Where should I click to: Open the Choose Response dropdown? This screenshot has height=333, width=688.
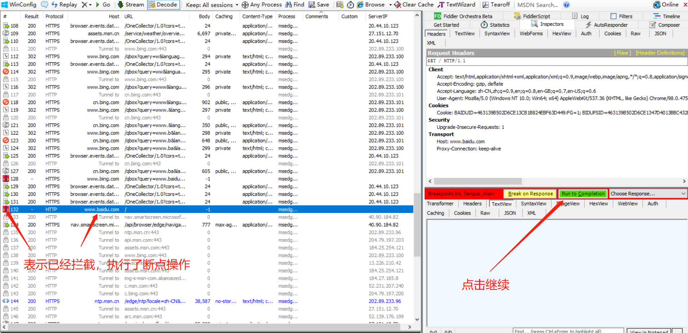pos(648,194)
